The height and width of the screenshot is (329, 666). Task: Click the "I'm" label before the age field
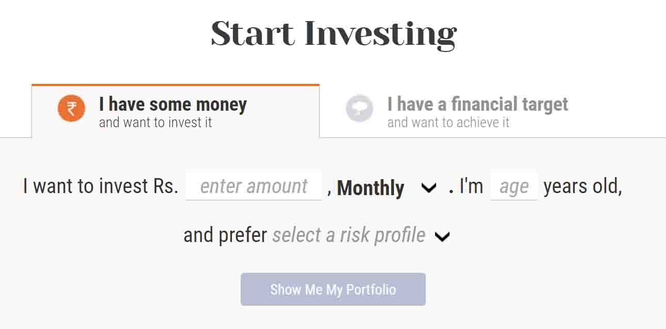(x=471, y=186)
